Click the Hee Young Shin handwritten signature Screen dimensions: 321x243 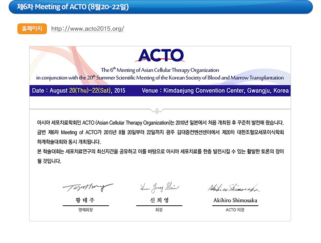pos(160,188)
